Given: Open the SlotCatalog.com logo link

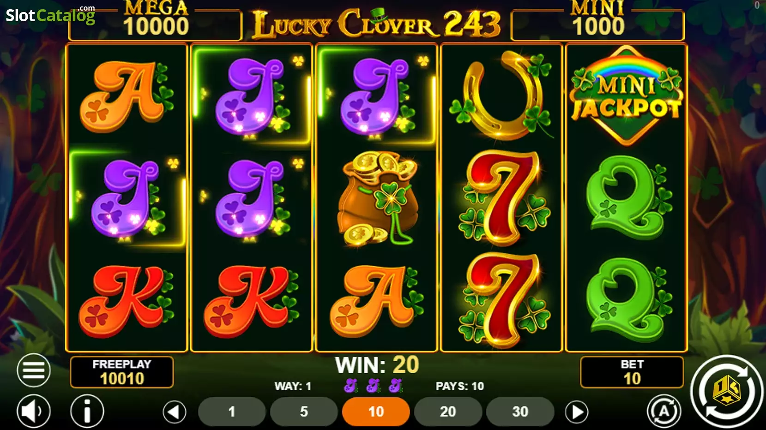Looking at the screenshot, I should 50,15.
